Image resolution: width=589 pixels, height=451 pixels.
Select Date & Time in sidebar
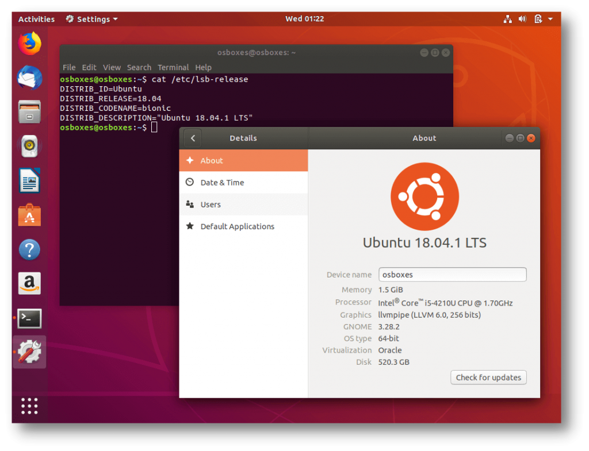[222, 183]
